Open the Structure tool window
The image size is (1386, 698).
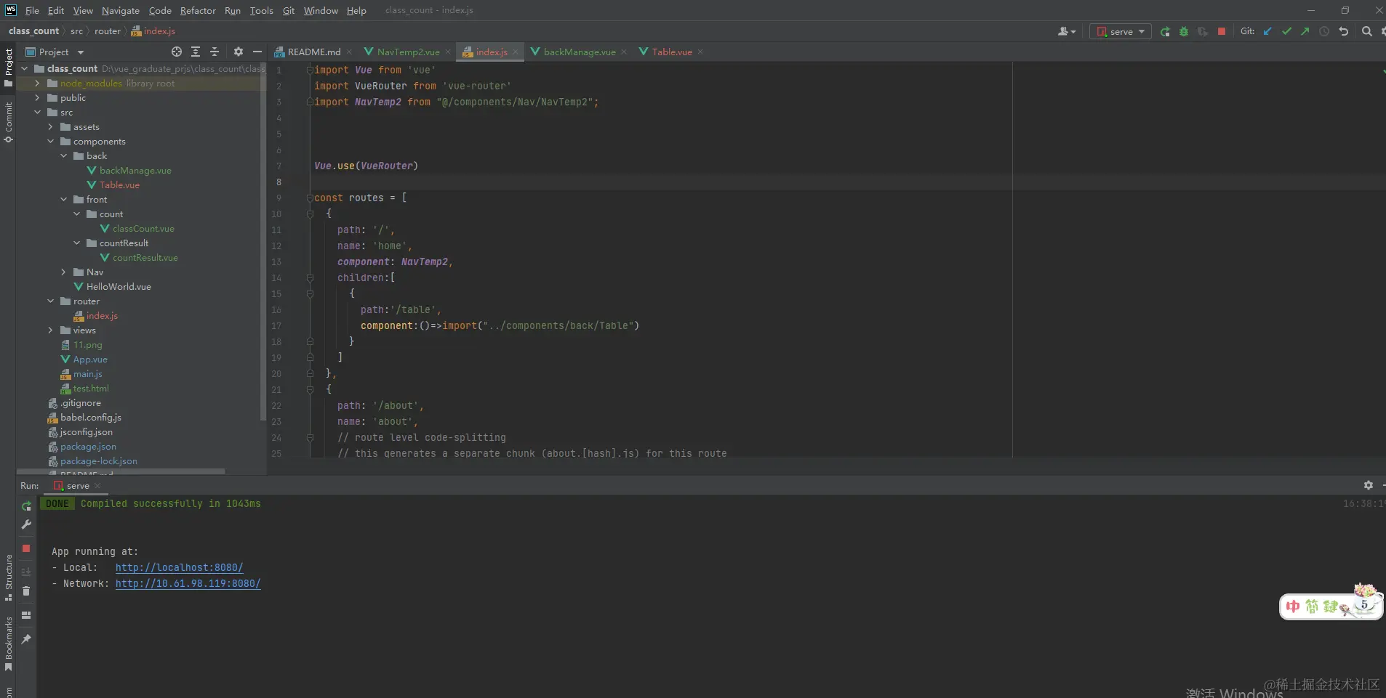point(8,577)
